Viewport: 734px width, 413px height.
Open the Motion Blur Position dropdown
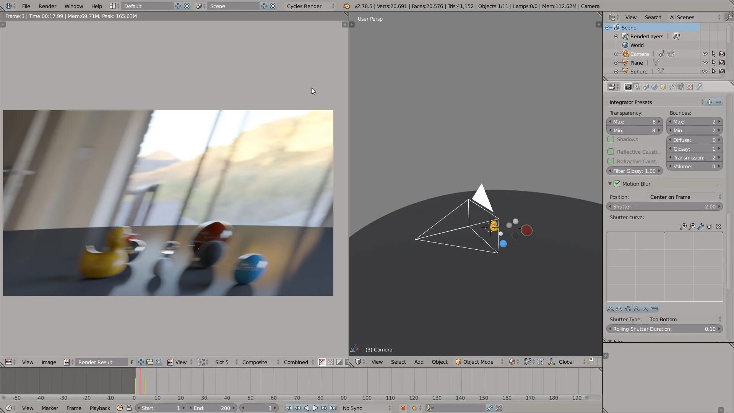click(x=685, y=197)
